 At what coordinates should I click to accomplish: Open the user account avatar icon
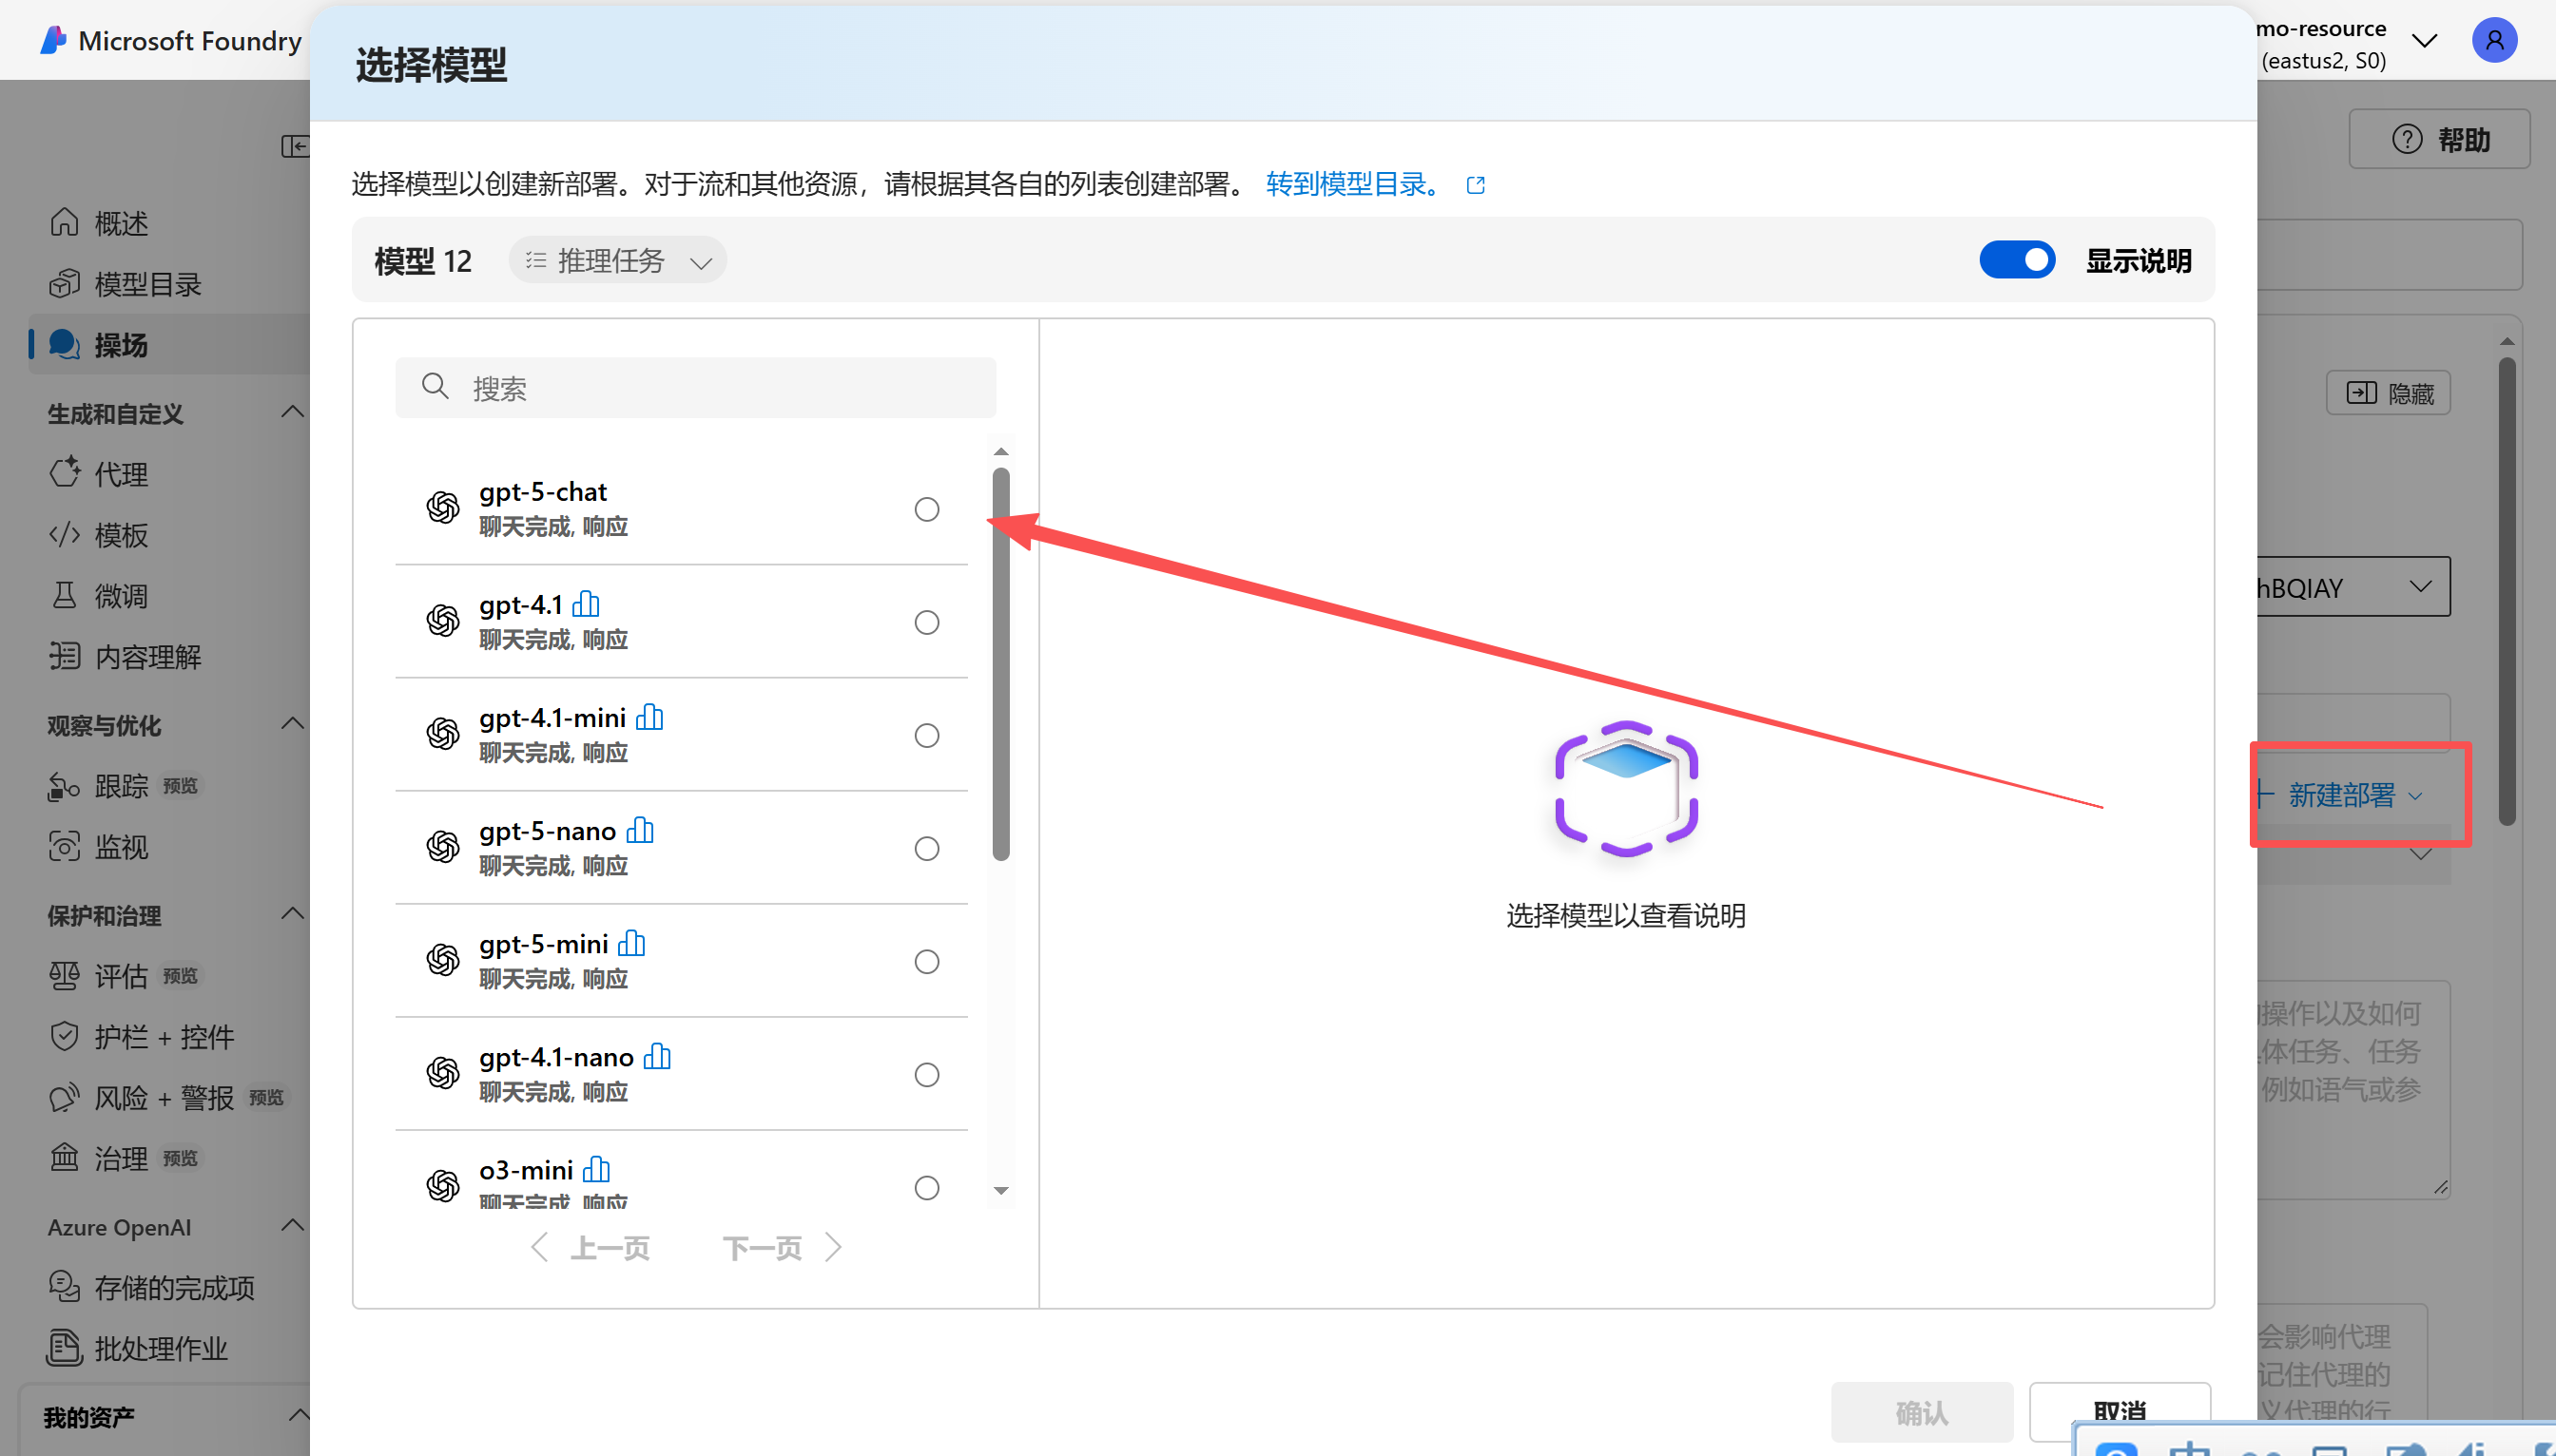point(2493,41)
